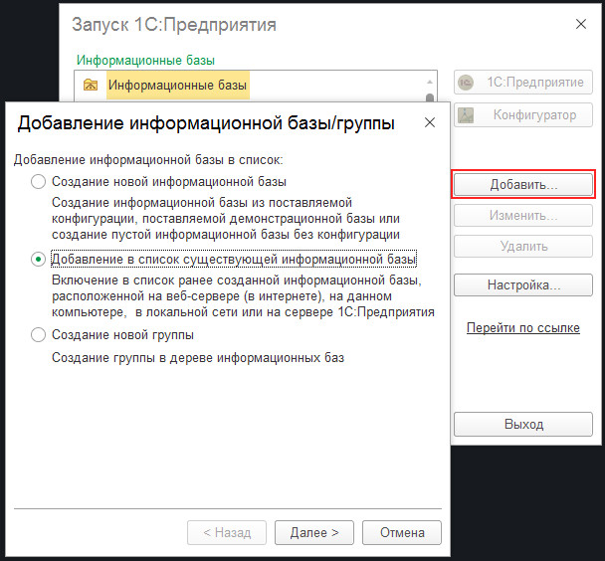The image size is (605, 561).
Task: Open 'Конфигуратор' button in launcher window
Action: coord(523,115)
